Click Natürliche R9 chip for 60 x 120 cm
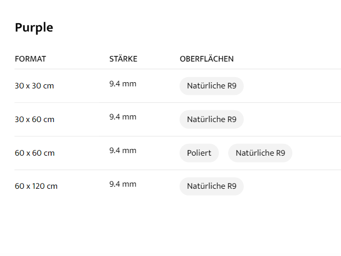The image size is (341, 256). click(211, 186)
